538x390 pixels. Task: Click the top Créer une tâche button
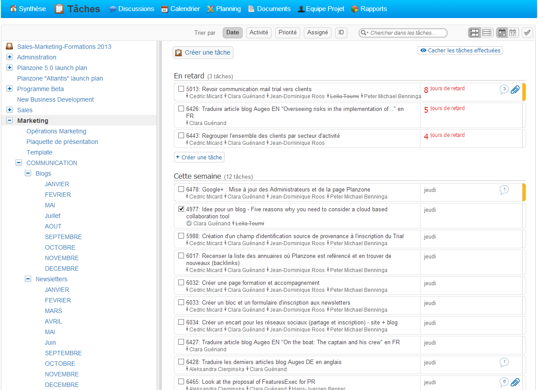pos(203,52)
